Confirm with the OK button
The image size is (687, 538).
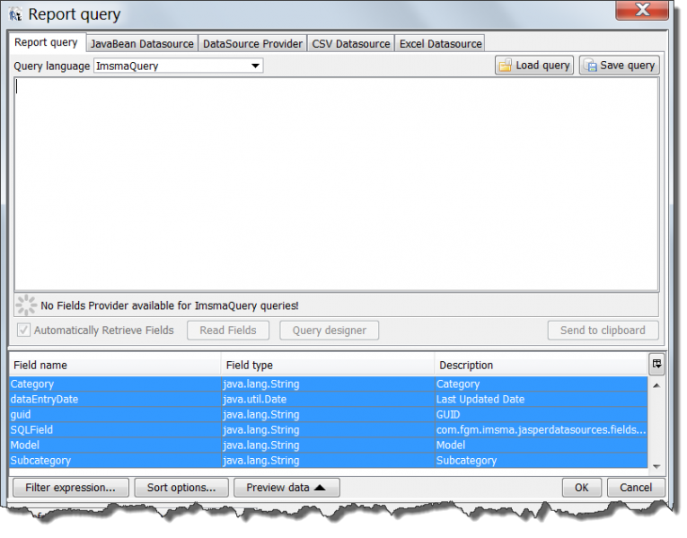581,488
